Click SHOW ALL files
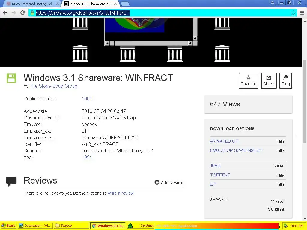 tap(219, 199)
